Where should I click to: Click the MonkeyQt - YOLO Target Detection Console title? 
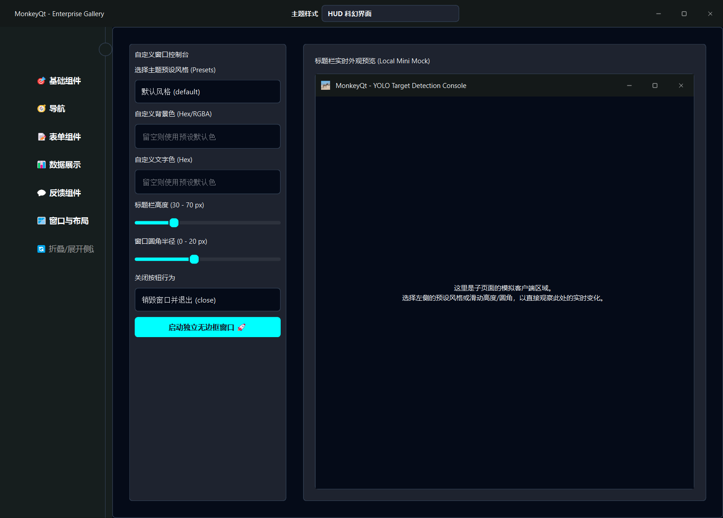click(401, 86)
